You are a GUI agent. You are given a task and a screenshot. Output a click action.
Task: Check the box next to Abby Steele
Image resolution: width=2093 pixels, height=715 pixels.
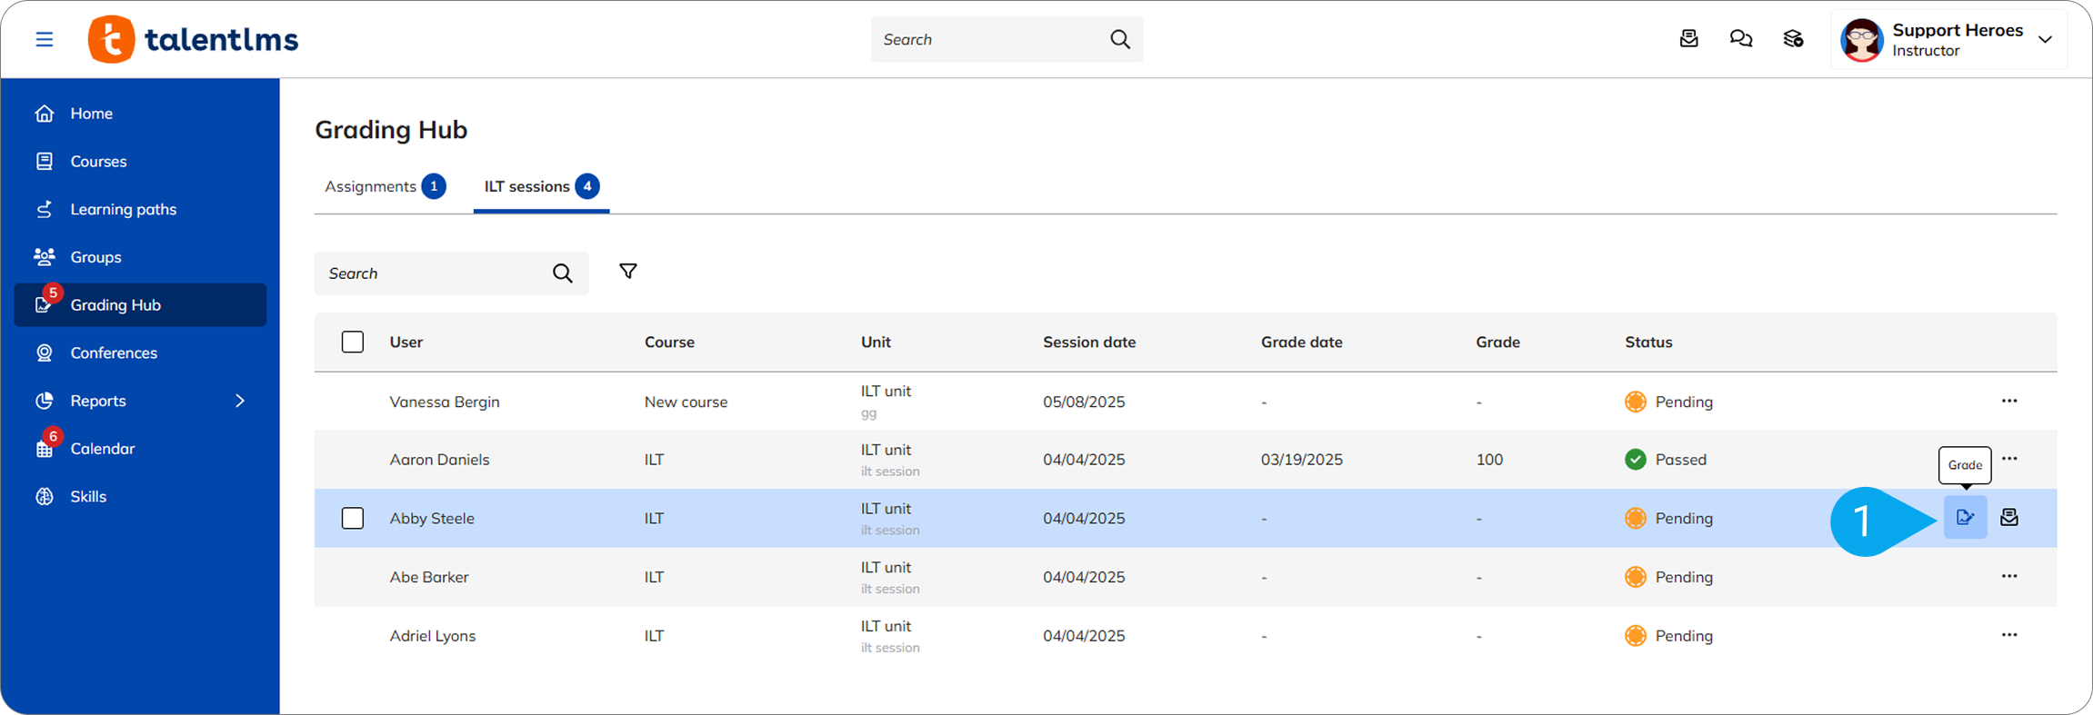353,519
